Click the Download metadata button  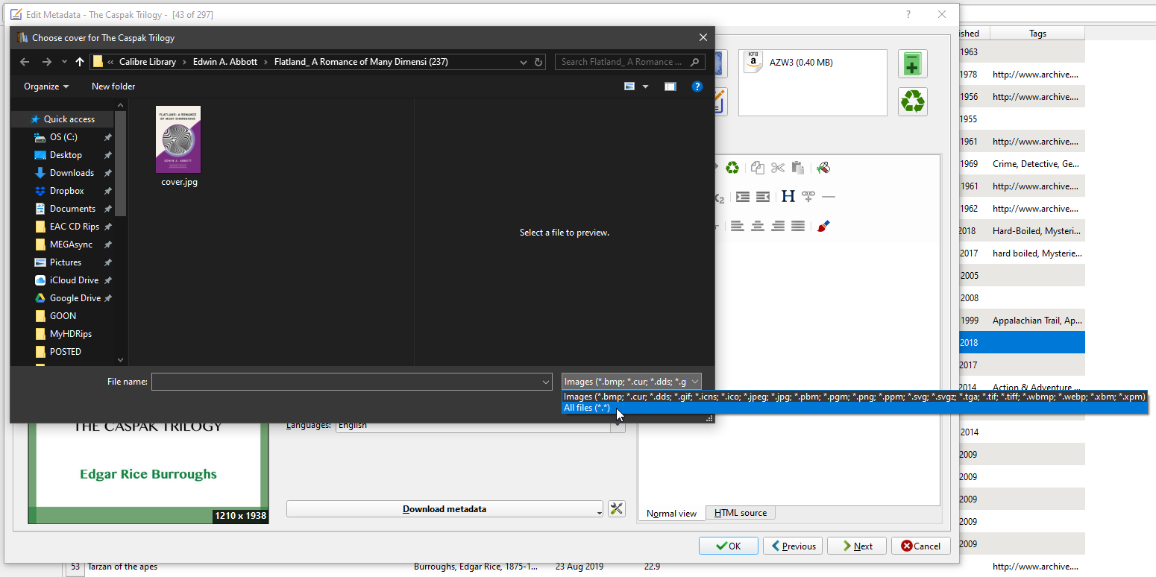[445, 509]
